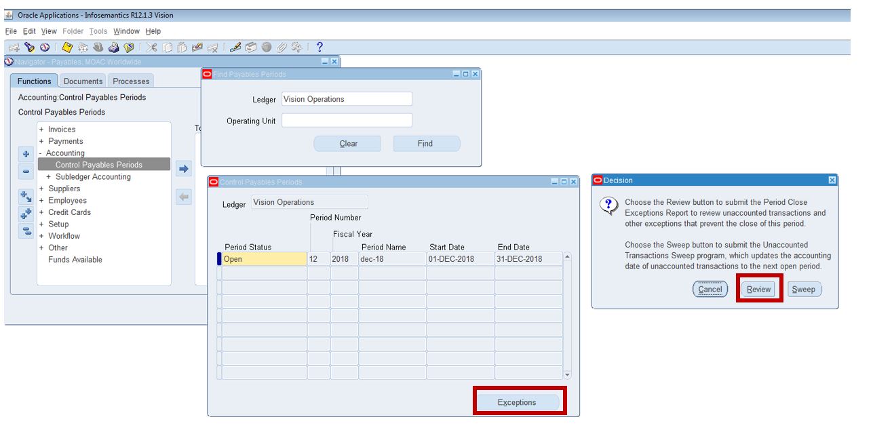Expand the Invoices tree node
Viewport: 873px width, 432px height.
pos(41,130)
